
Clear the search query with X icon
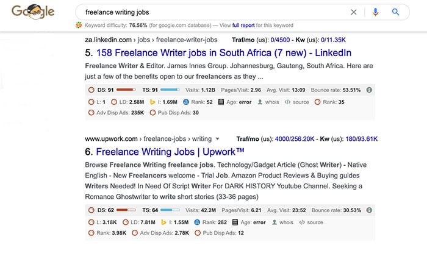coord(353,12)
